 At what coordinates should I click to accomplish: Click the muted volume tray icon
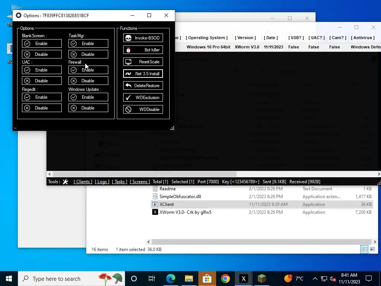[333, 279]
